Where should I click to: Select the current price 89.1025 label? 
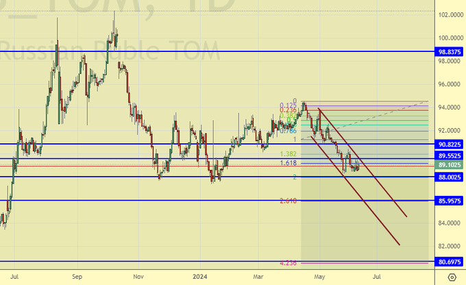(450, 165)
